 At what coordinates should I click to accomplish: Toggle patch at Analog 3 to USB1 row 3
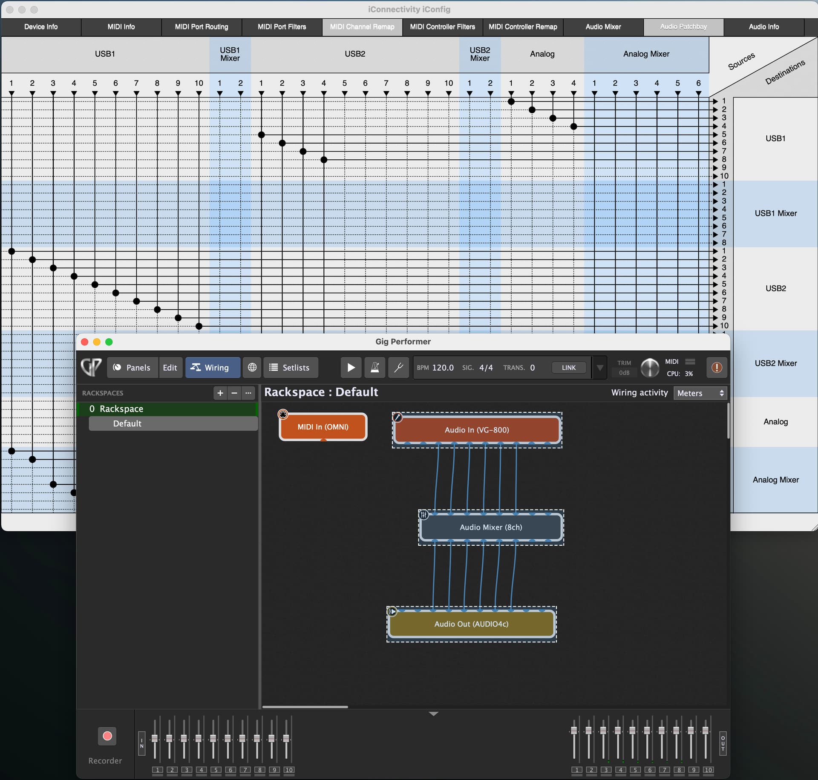coord(553,118)
